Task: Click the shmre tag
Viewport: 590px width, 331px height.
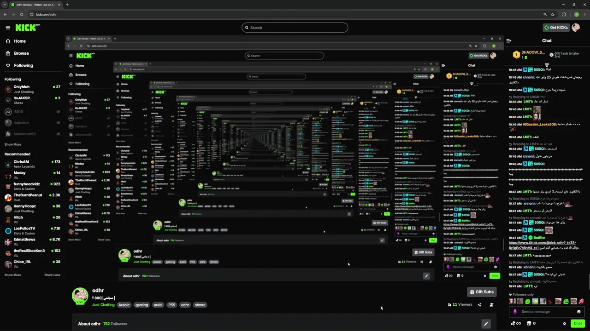Action: coord(200,305)
